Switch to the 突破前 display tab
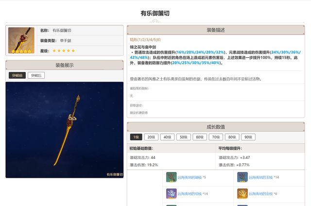The image size is (311, 206). [17, 75]
